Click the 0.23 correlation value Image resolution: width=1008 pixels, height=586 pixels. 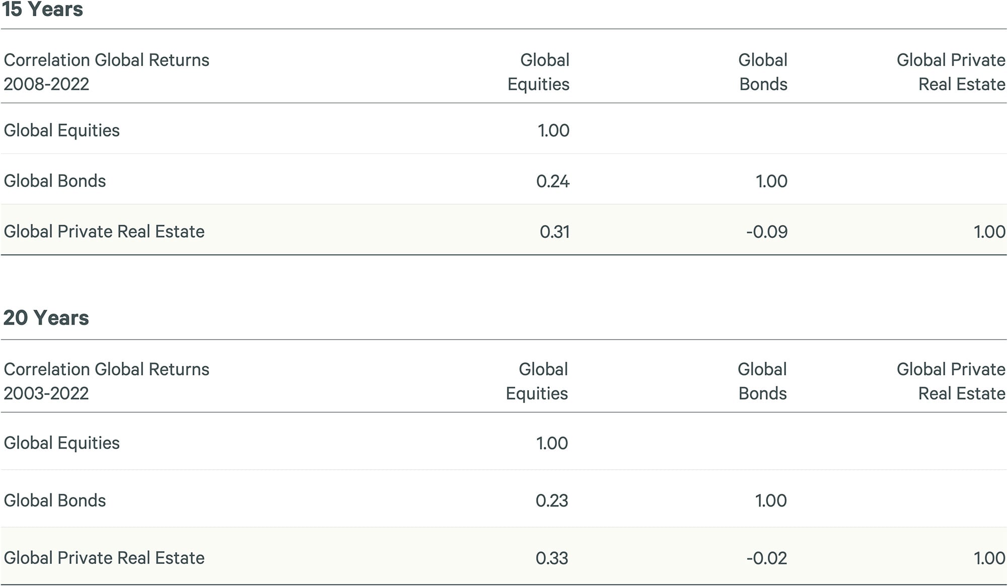(552, 501)
